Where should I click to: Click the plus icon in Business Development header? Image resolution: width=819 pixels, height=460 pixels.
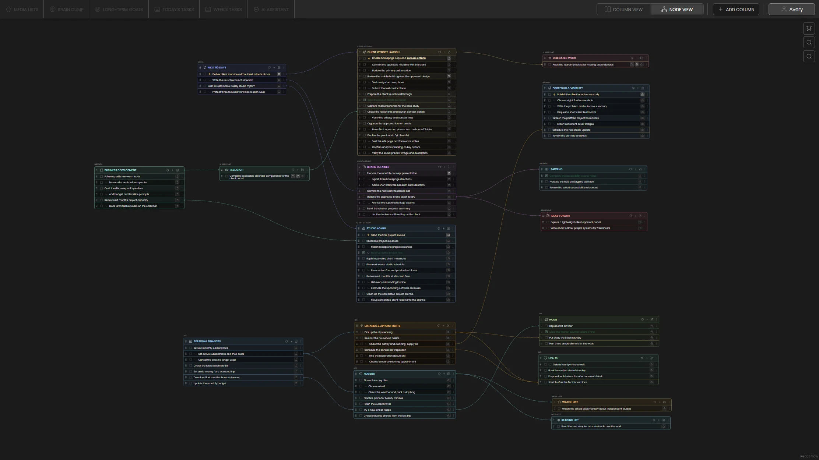172,170
